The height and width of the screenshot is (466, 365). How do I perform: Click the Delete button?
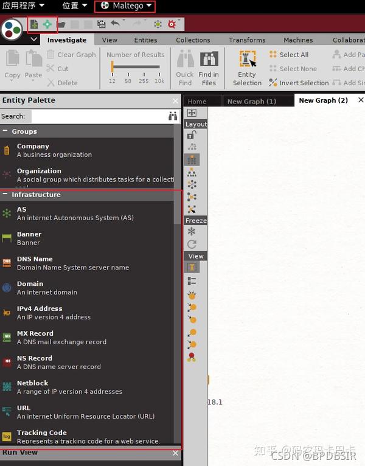(62, 83)
